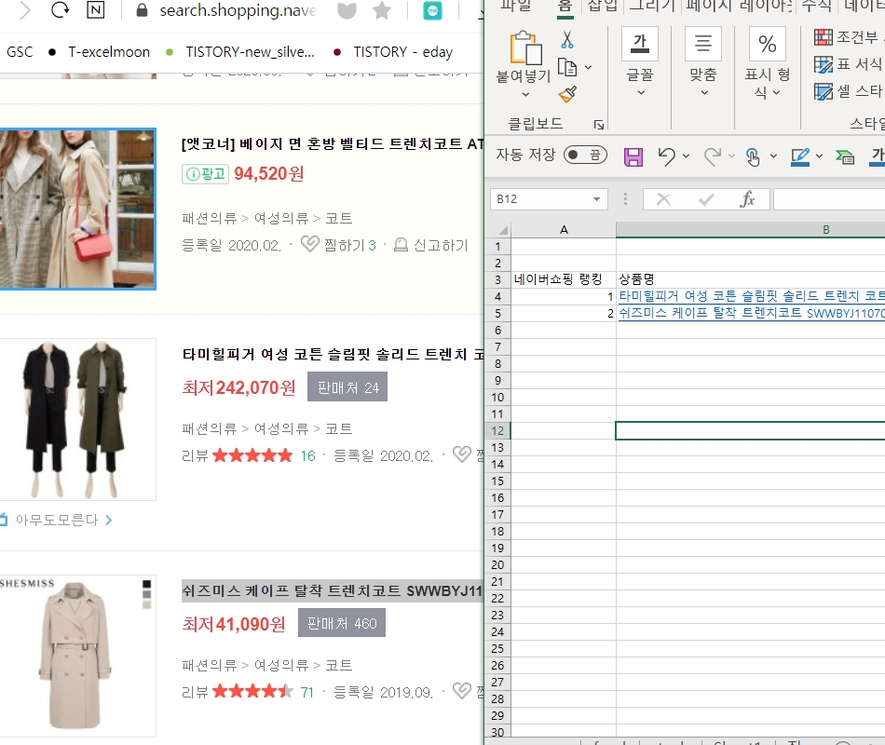Toggle the AutoSave (자동 저장) switch
The height and width of the screenshot is (745, 885).
(x=585, y=155)
